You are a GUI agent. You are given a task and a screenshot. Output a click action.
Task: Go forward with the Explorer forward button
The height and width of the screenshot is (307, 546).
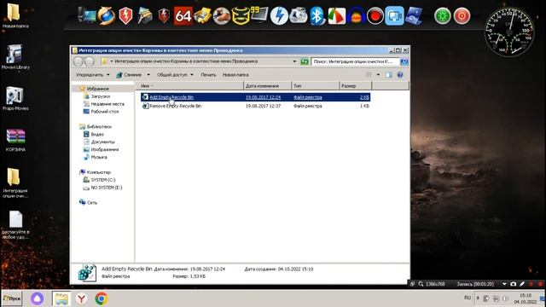tap(90, 61)
